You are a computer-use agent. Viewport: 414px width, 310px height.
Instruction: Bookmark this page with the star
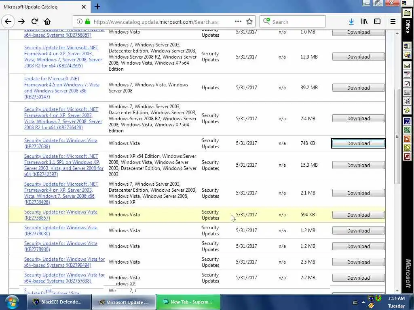249,22
